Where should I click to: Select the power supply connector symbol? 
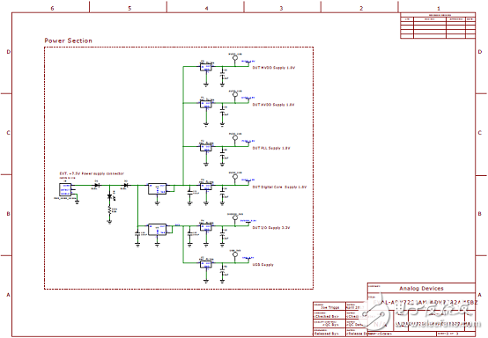pyautogui.click(x=65, y=189)
